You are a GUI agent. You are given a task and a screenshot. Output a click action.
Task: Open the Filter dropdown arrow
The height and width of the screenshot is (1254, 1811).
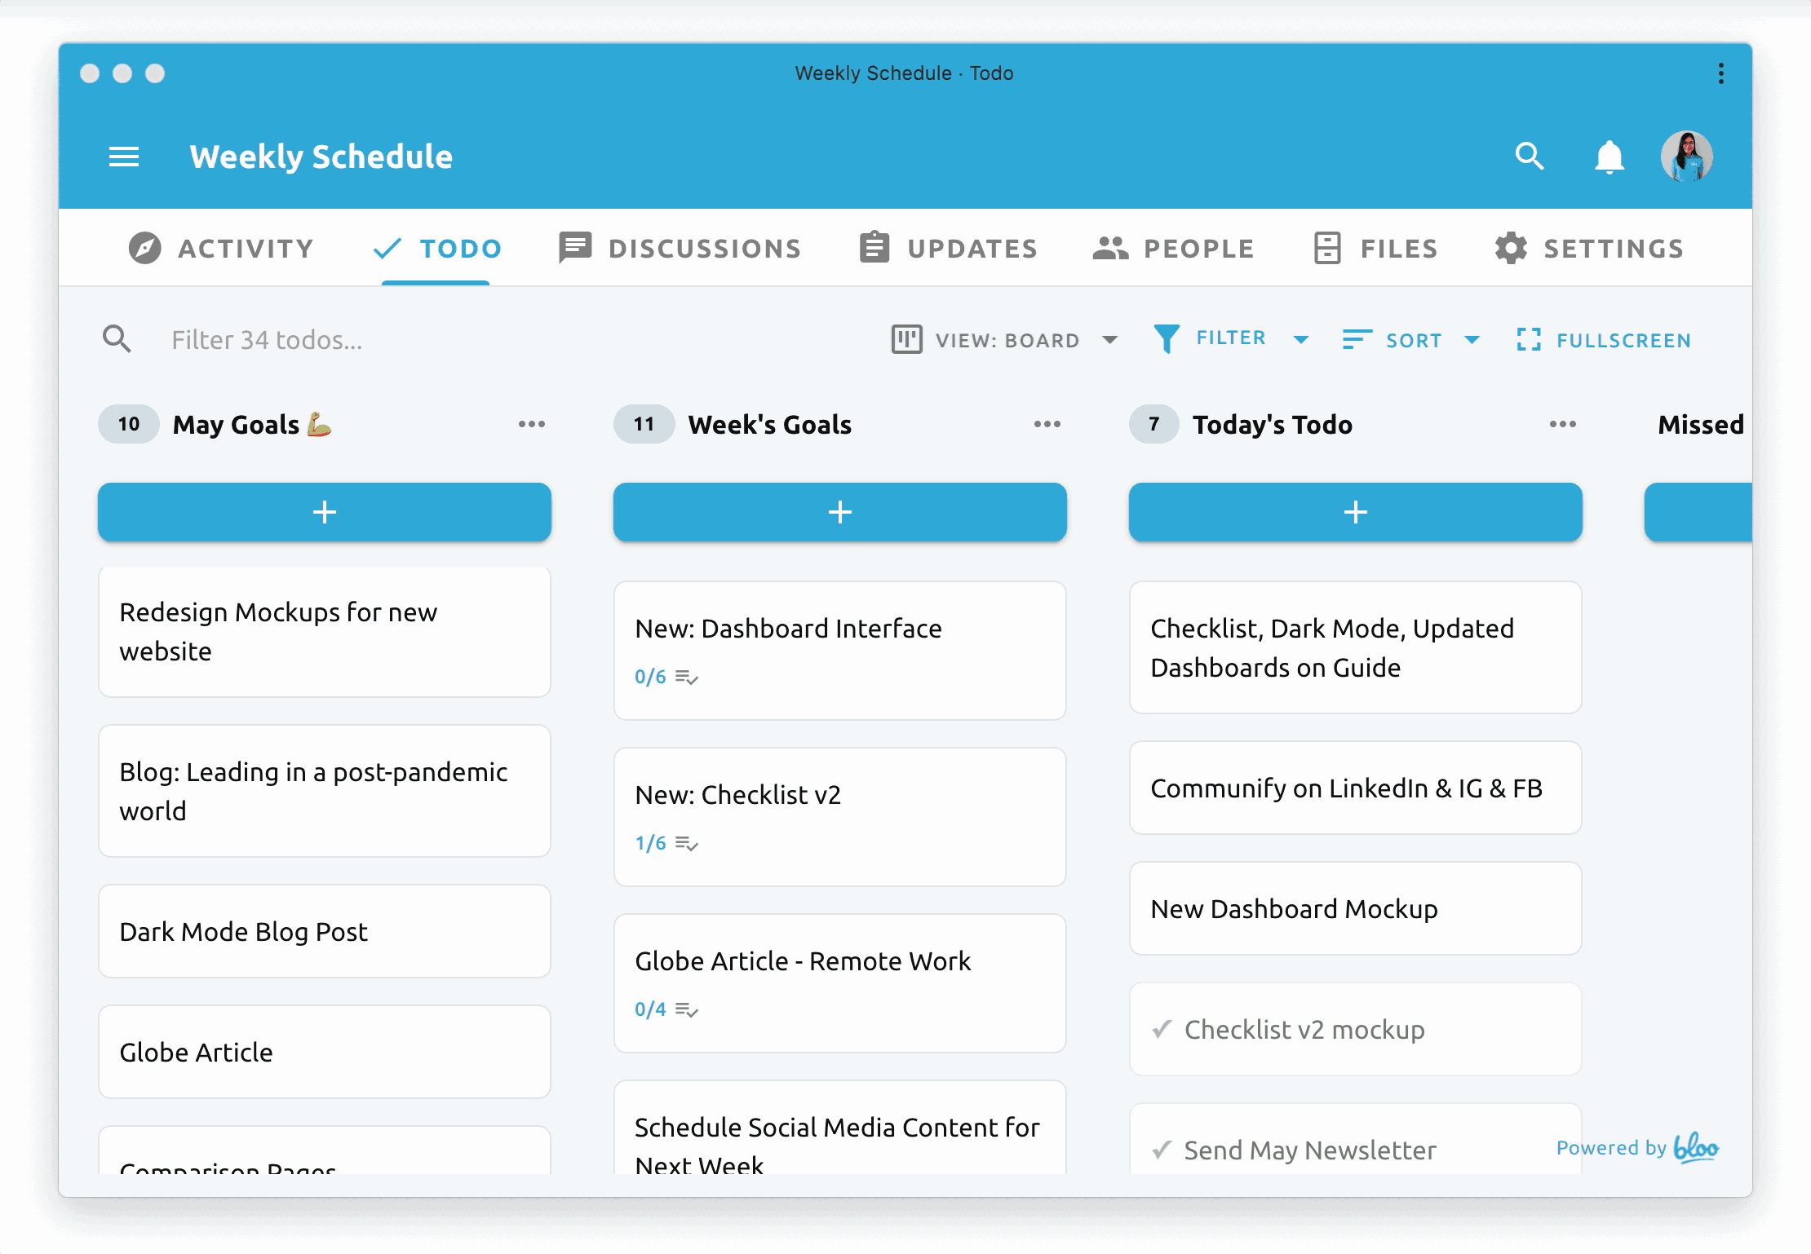coord(1301,340)
